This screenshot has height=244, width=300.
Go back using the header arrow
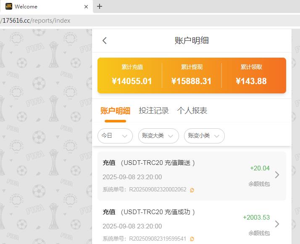tap(105, 40)
